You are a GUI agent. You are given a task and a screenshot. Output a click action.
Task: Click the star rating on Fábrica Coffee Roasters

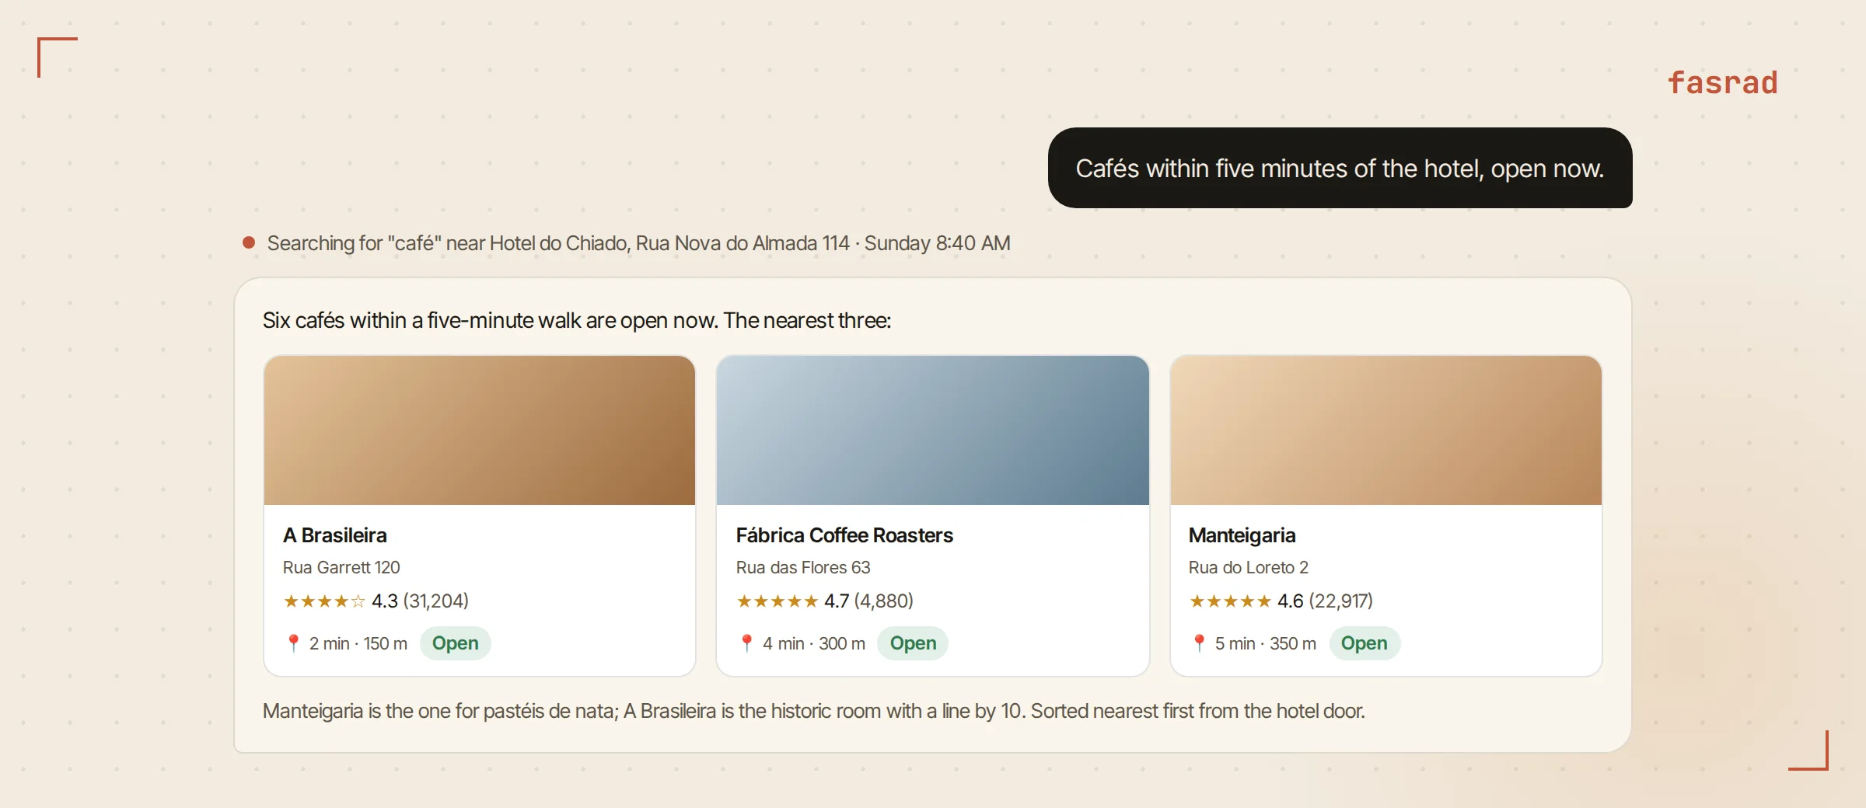tap(777, 601)
